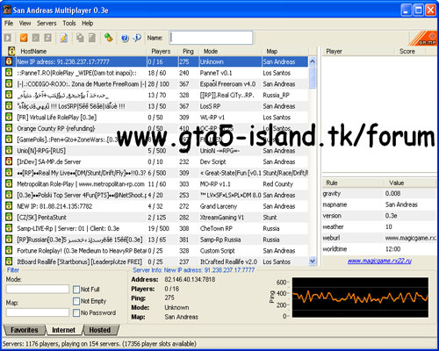Click the blue question mark Help icon
The image size is (439, 351).
125,38
